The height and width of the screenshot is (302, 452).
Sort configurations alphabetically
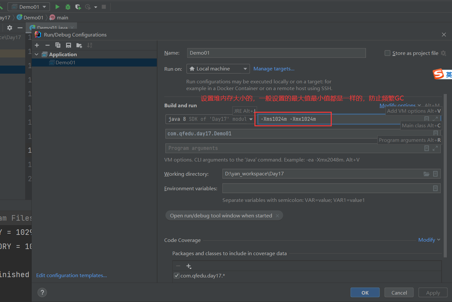90,45
